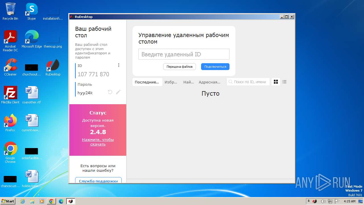Click the network tray icon

330,201
